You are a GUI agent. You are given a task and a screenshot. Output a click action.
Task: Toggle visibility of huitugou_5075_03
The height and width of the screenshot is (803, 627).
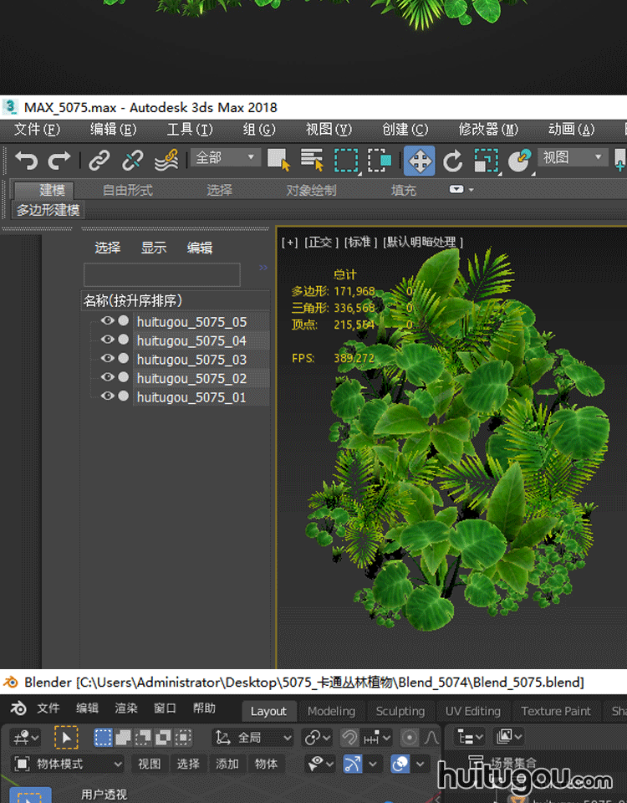[x=107, y=359]
